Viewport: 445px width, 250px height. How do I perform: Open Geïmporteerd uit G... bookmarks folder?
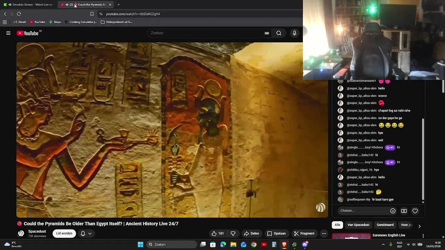pos(116,22)
